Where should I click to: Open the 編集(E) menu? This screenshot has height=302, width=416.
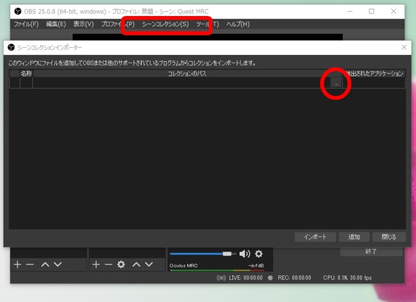pyautogui.click(x=56, y=24)
